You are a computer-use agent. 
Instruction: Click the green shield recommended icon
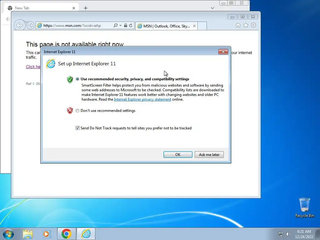[70, 79]
